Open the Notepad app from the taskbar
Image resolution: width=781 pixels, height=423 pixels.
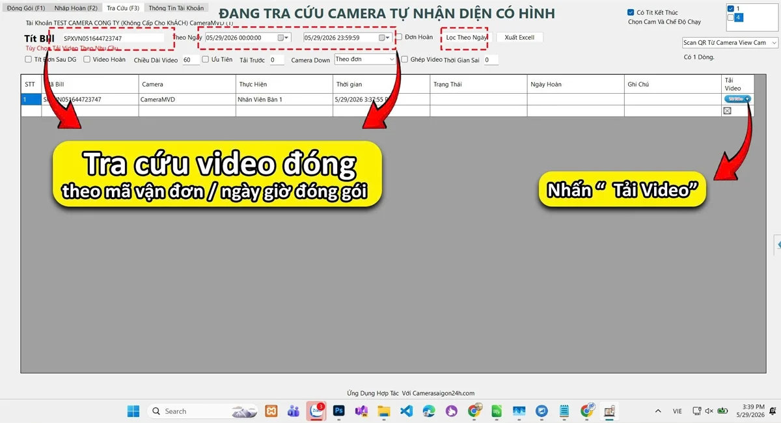coord(564,411)
